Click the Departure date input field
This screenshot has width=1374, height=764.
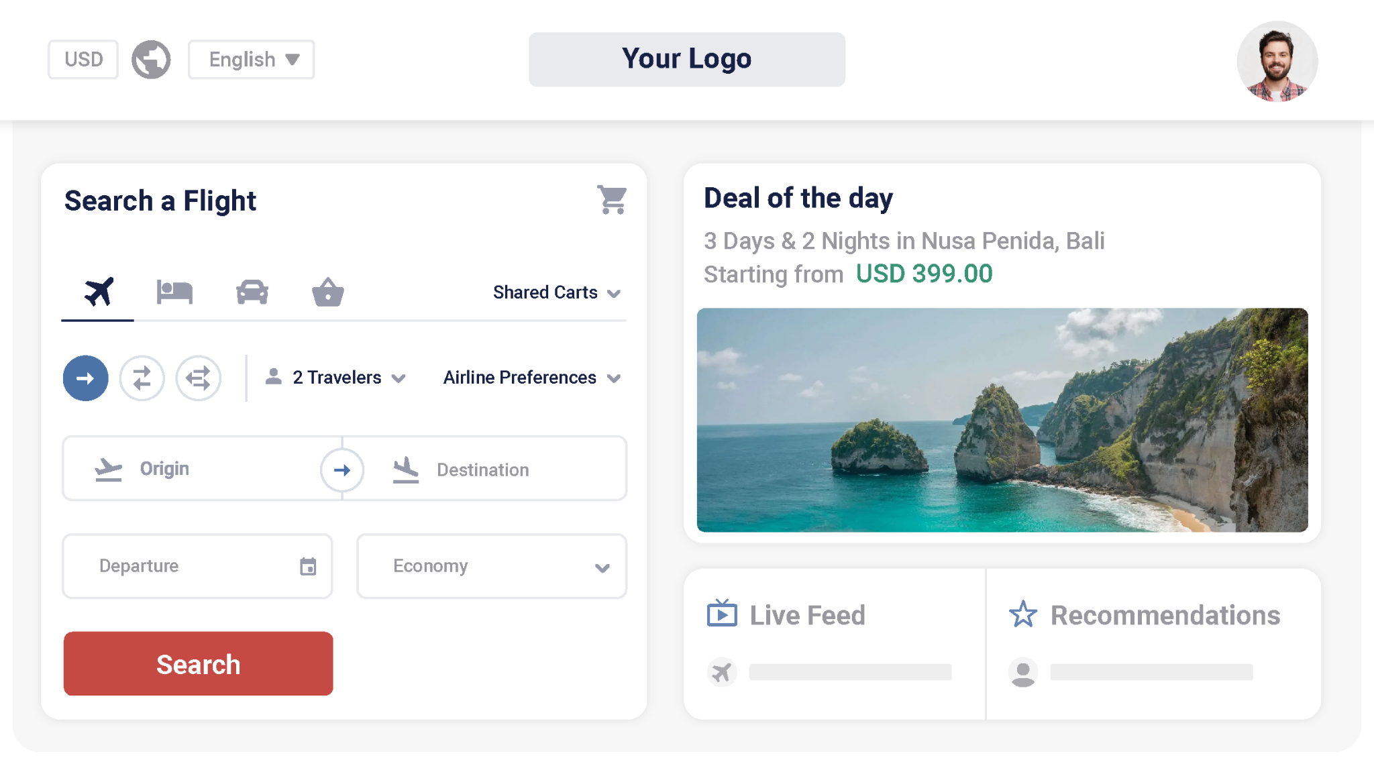tap(198, 565)
